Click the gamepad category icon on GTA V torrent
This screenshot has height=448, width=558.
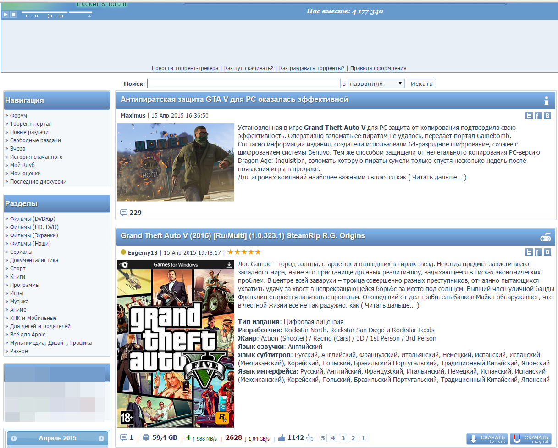545,237
